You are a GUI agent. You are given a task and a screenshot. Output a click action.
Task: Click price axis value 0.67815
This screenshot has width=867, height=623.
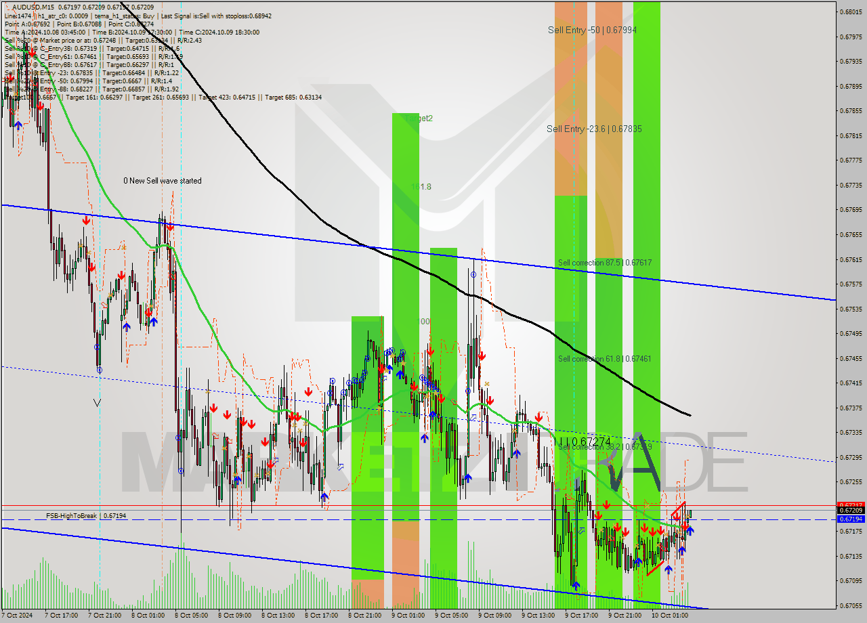coord(851,135)
